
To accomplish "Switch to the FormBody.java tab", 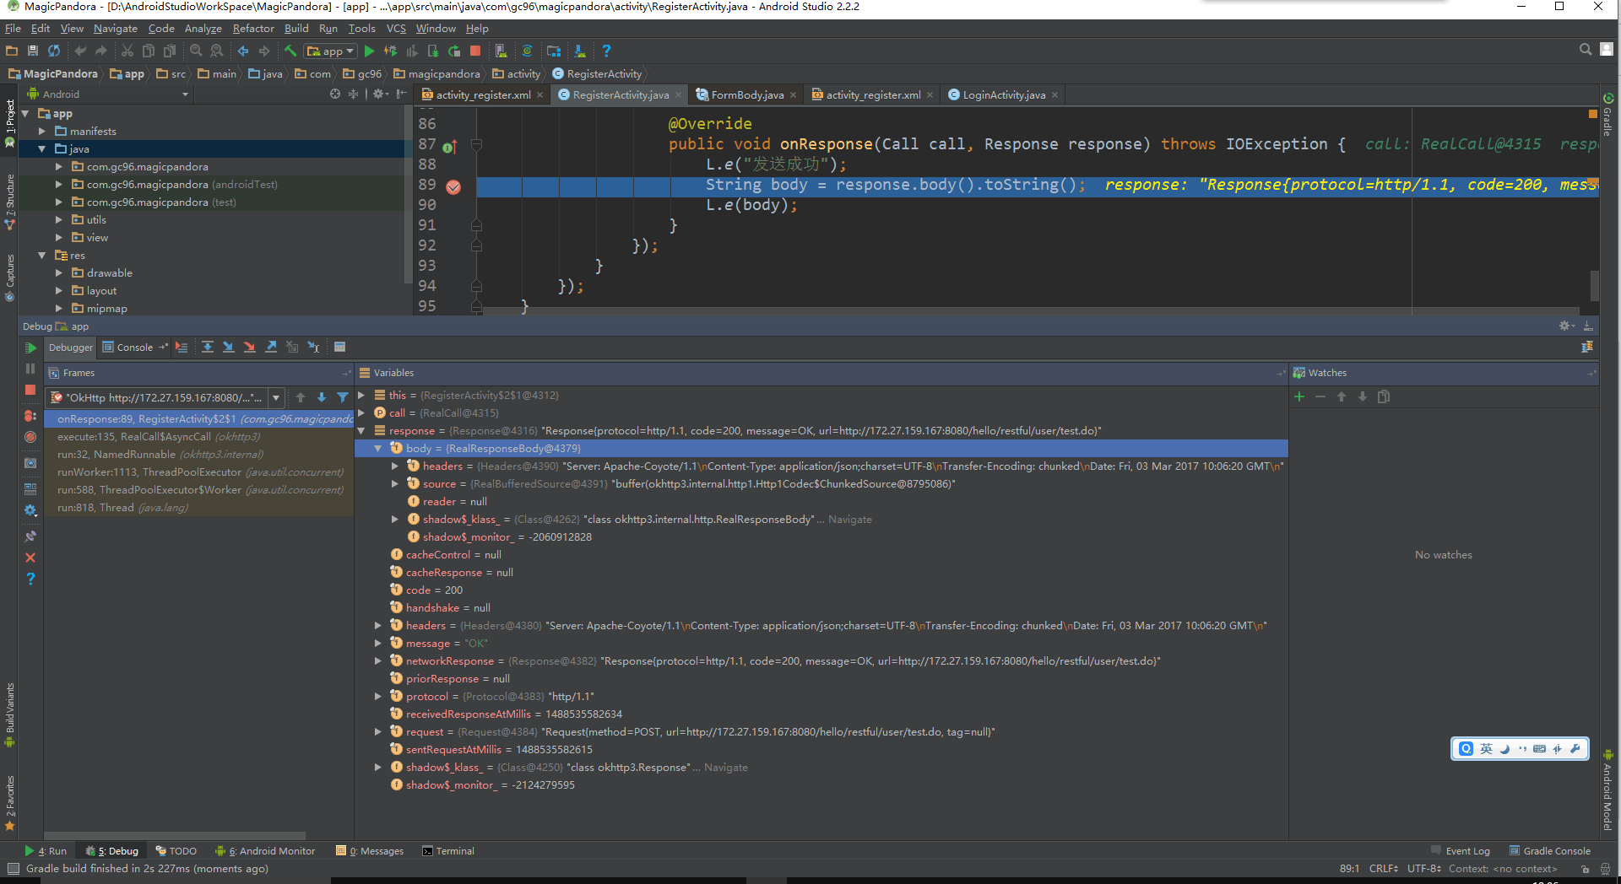I will [x=747, y=94].
